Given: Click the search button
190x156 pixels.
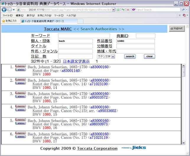Looking at the screenshot, I should 130,57.
